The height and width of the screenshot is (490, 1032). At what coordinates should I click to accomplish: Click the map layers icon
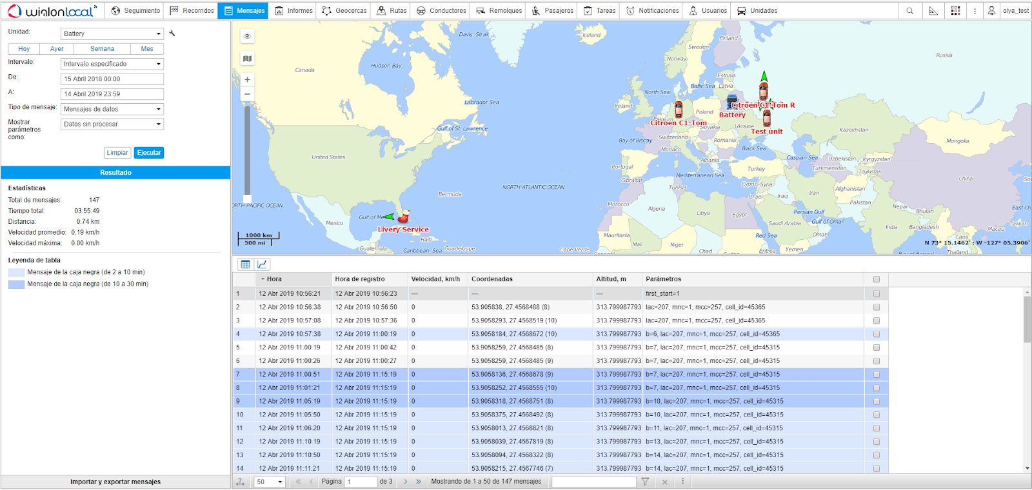tap(247, 59)
